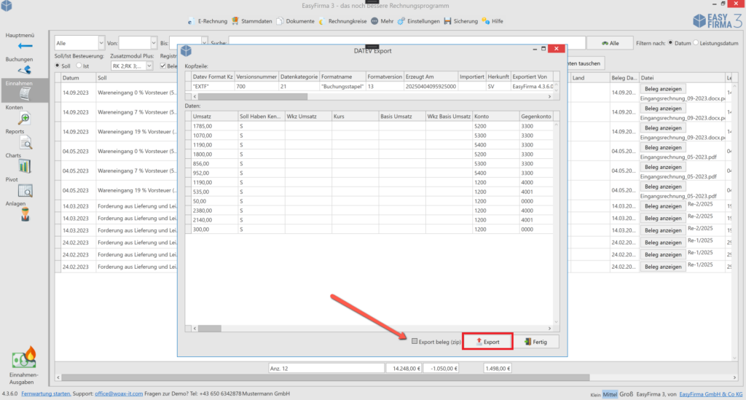The height and width of the screenshot is (400, 746).
Task: Click the Umsatz column header
Action: pyautogui.click(x=214, y=116)
